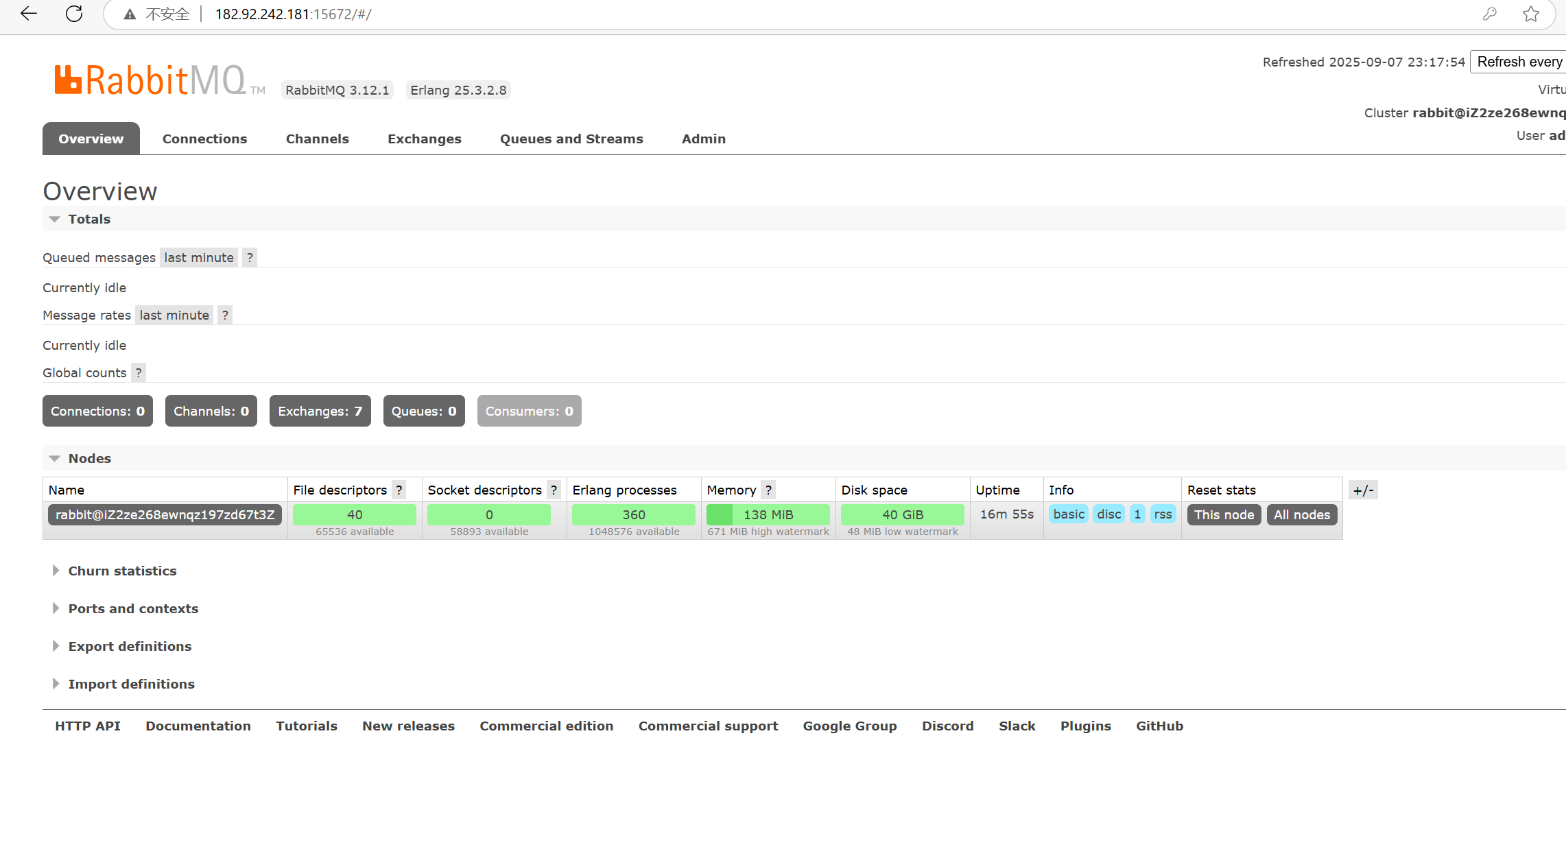Click the Erlang processes 360 bar
Image resolution: width=1566 pixels, height=845 pixels.
pos(634,514)
